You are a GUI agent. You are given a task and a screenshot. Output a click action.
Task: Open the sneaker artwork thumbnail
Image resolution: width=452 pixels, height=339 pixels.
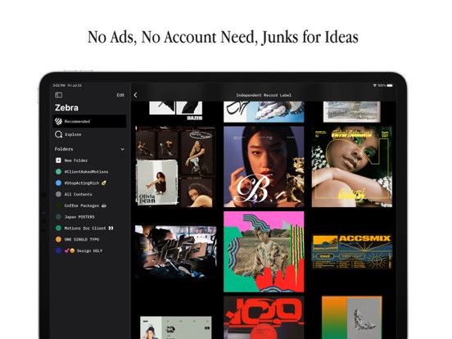pyautogui.click(x=264, y=112)
